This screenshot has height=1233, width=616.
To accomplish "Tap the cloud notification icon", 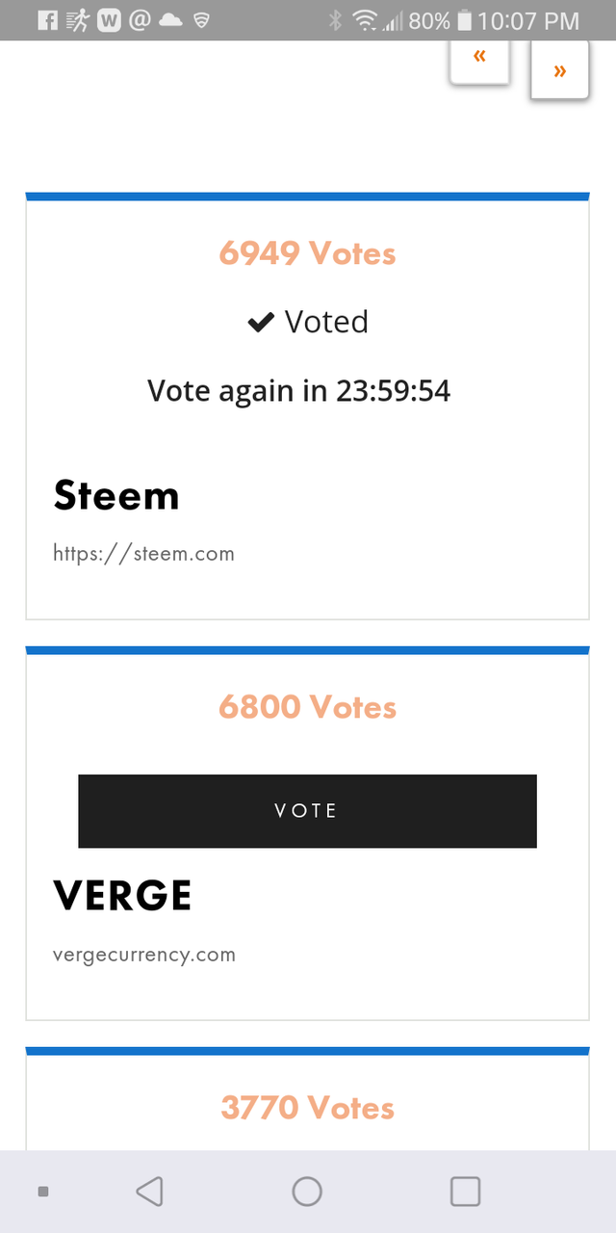I will 170,20.
